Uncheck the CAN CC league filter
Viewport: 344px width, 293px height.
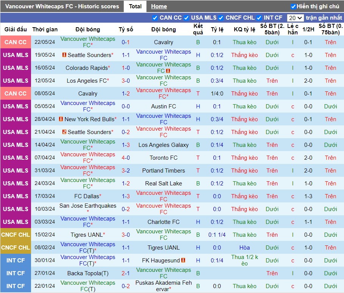point(155,18)
